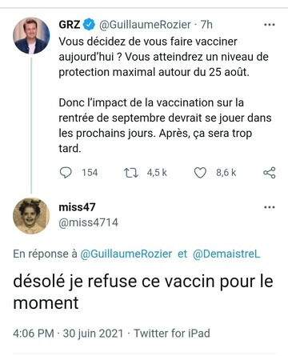
Task: Open GRZ profile picture
Action: (31, 36)
